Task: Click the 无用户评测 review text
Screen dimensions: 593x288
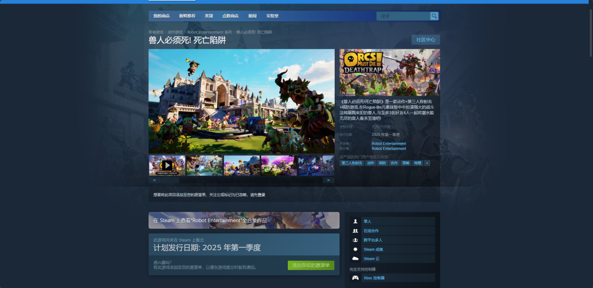Action: (381, 127)
